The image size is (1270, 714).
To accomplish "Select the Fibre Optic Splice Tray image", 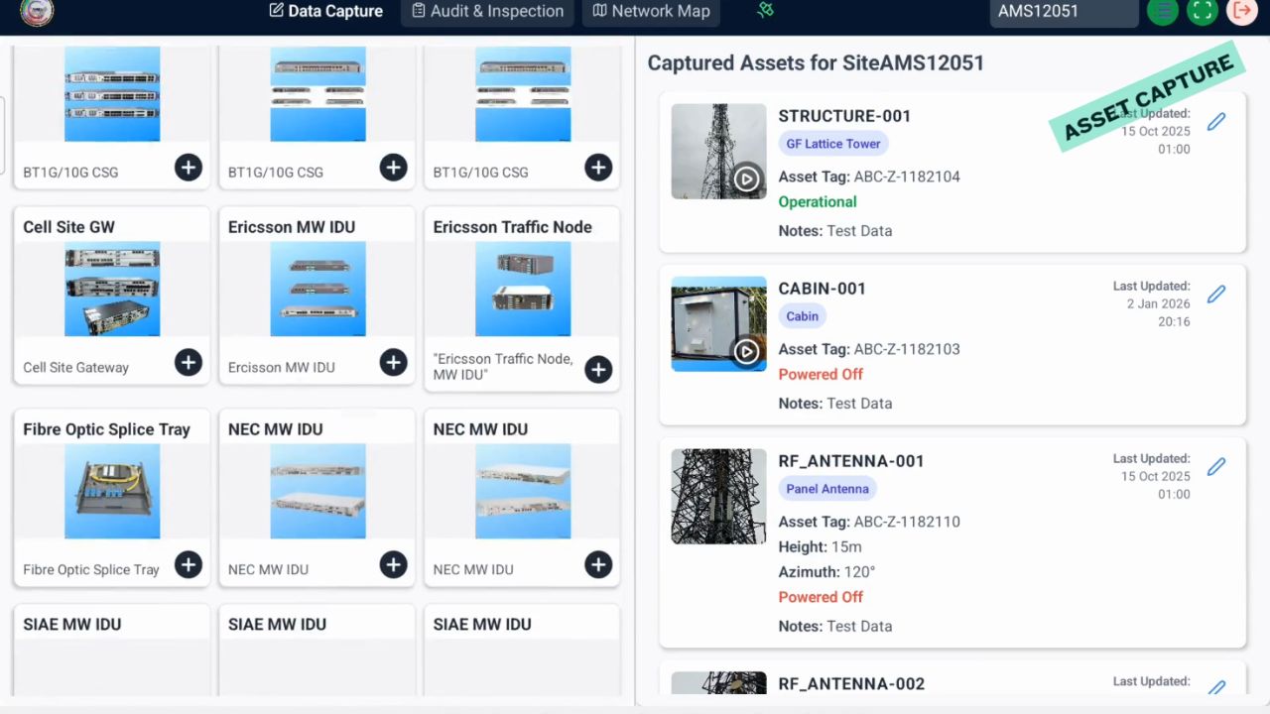I will (112, 492).
